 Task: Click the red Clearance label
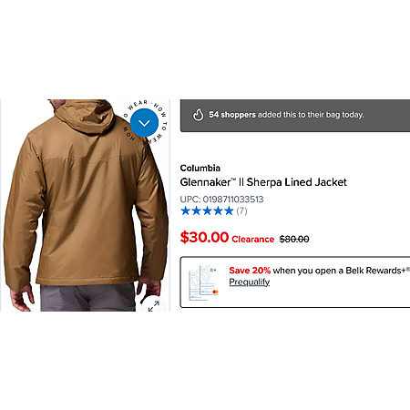point(253,240)
